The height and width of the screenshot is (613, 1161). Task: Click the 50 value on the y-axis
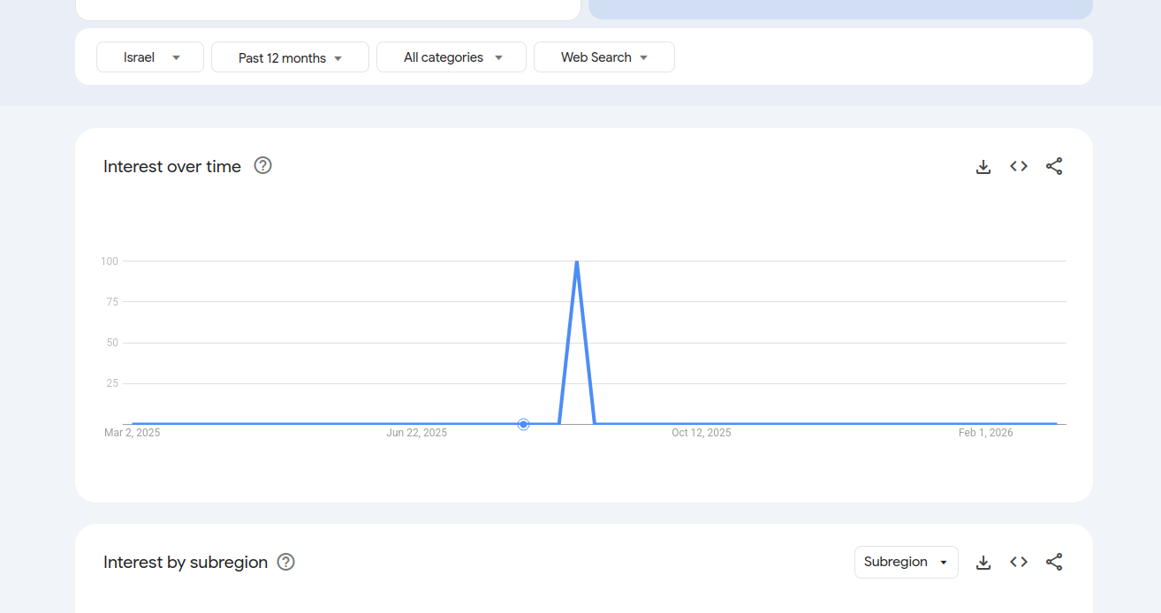point(112,343)
